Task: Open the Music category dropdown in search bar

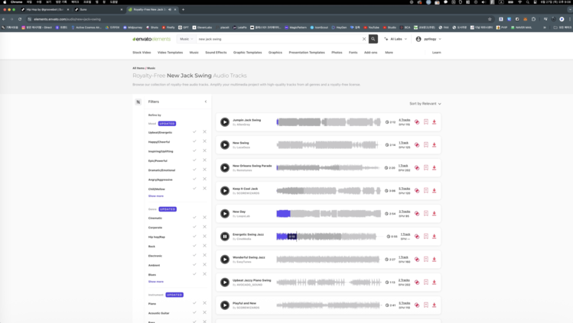Action: point(186,39)
